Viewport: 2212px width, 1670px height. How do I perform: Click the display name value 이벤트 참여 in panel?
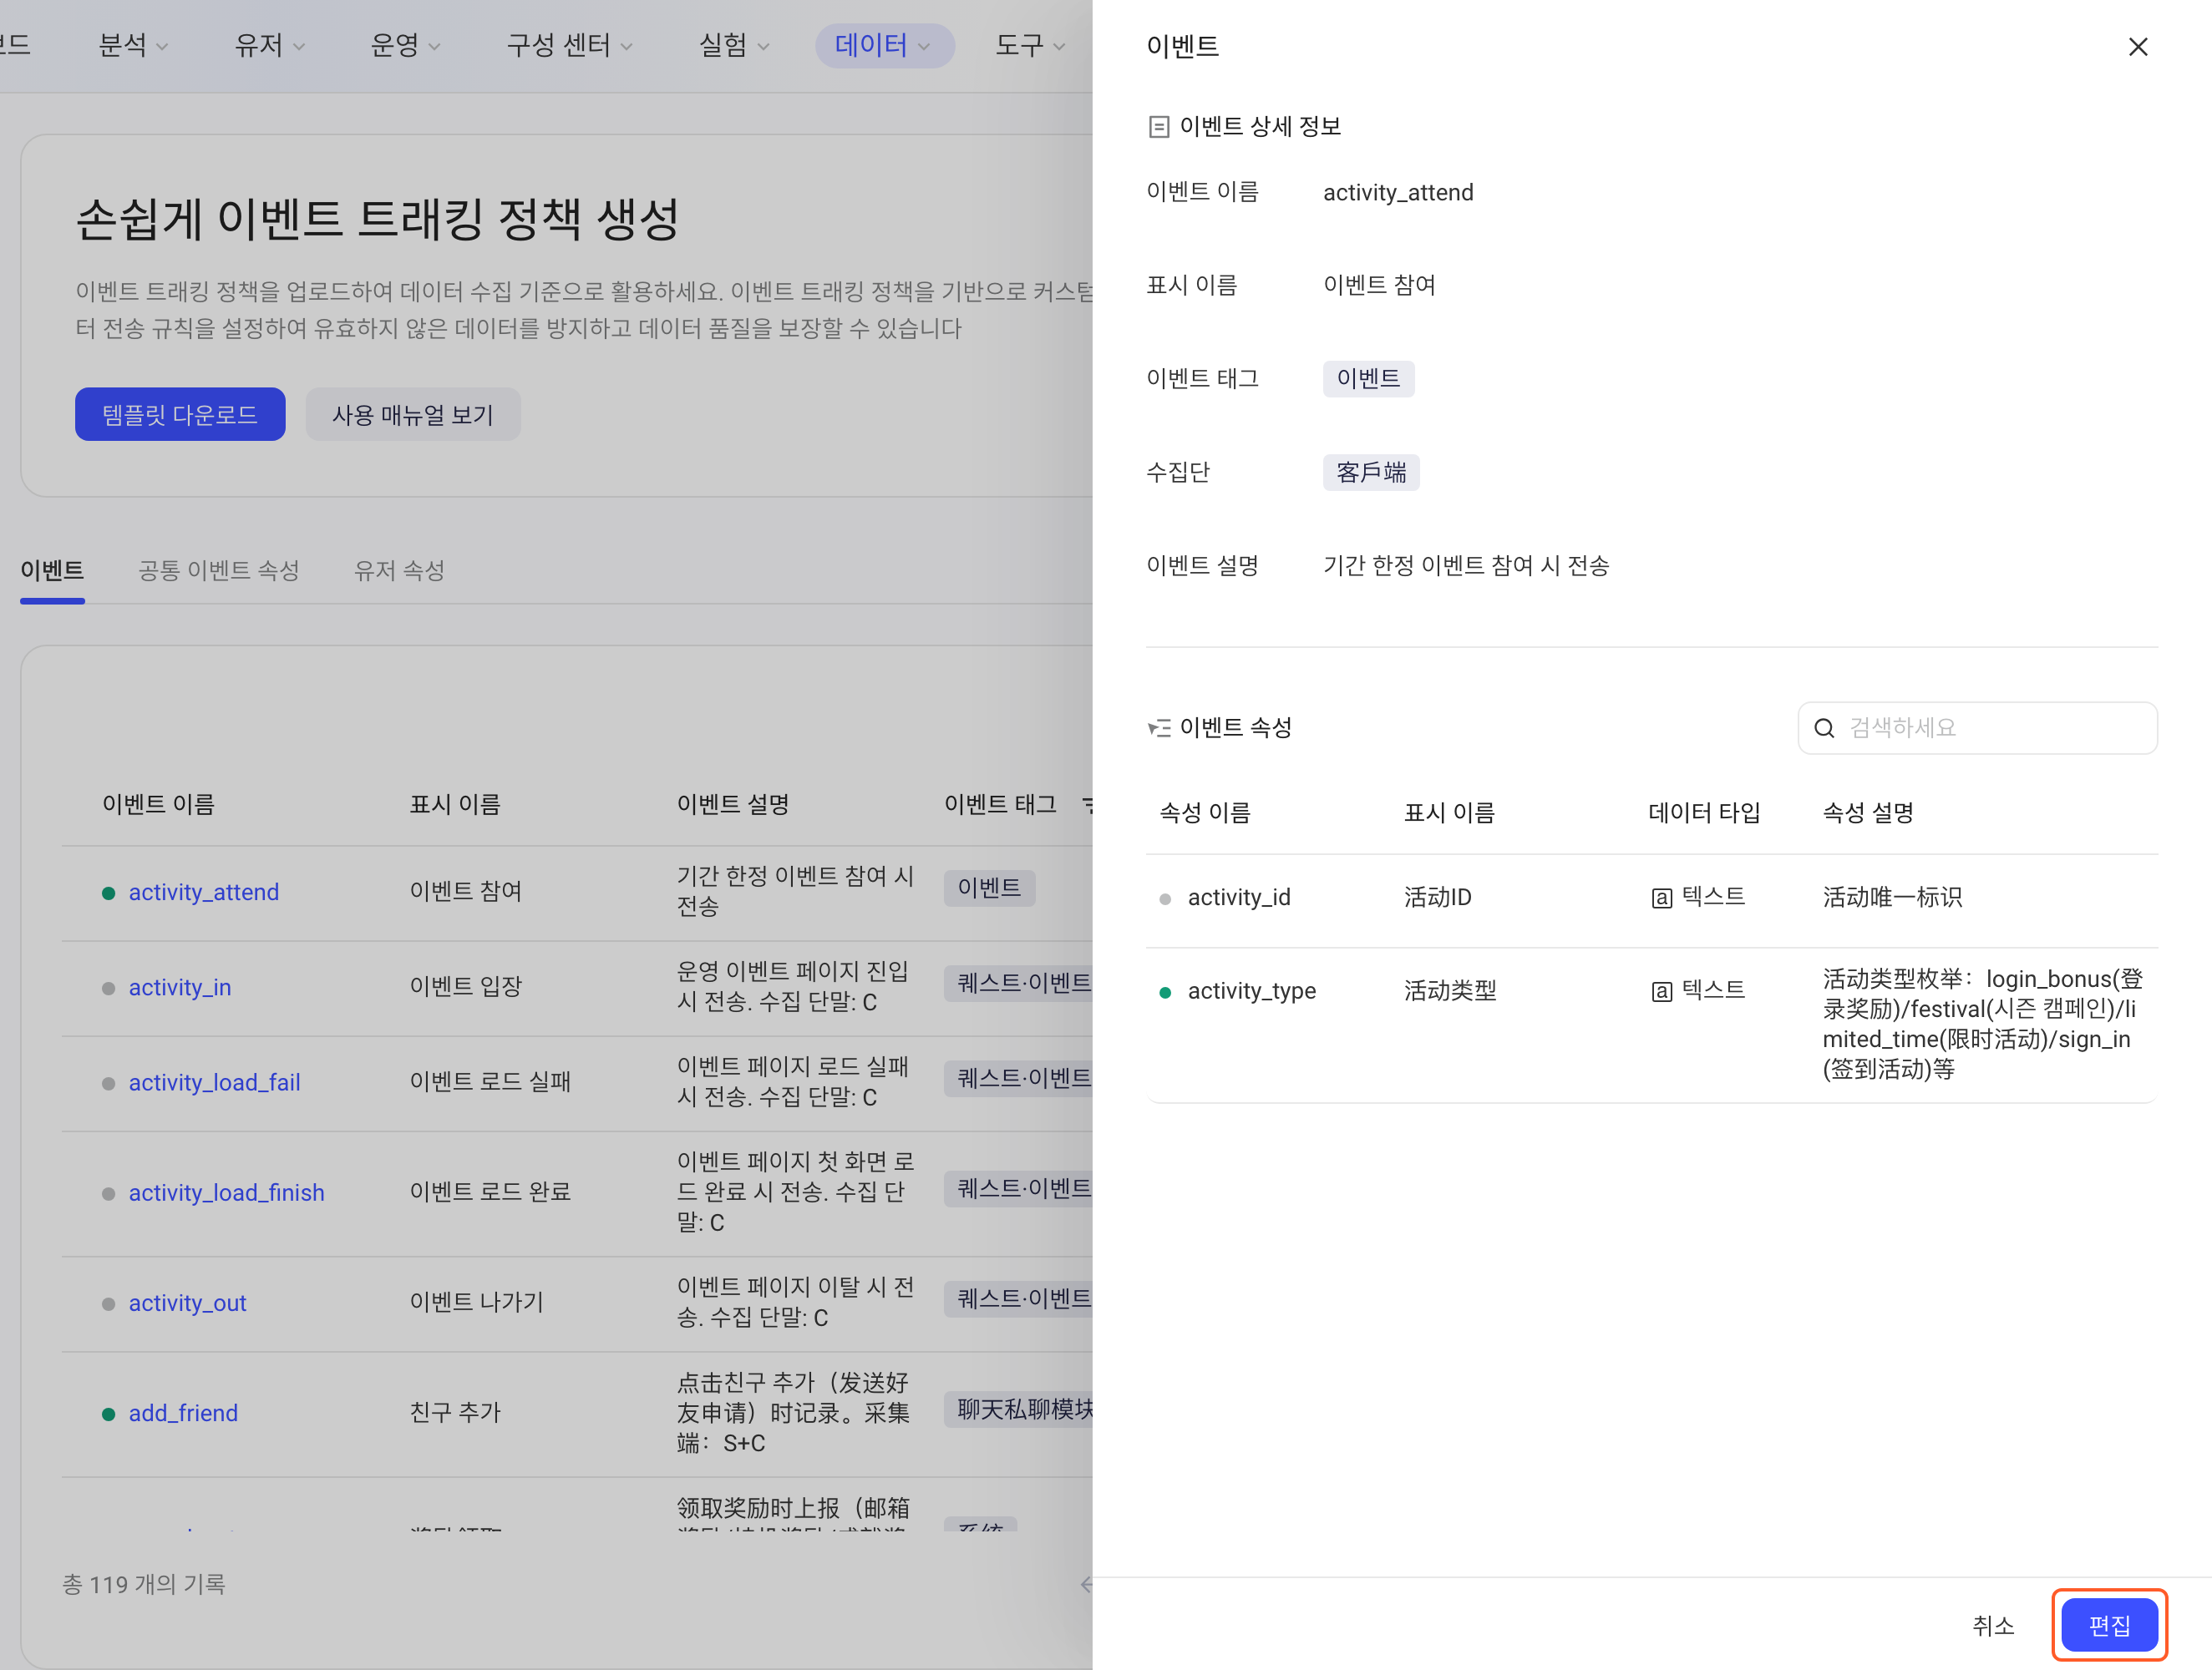coord(1379,285)
